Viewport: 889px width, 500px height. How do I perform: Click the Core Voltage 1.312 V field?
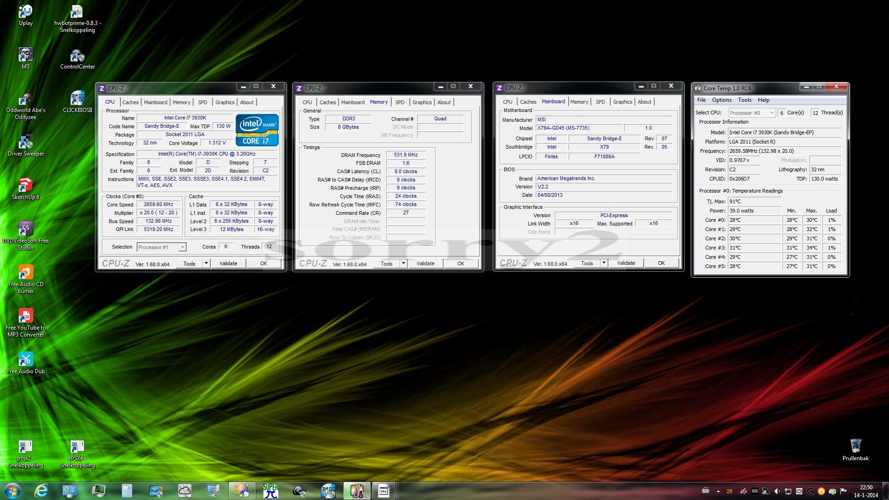(x=217, y=143)
